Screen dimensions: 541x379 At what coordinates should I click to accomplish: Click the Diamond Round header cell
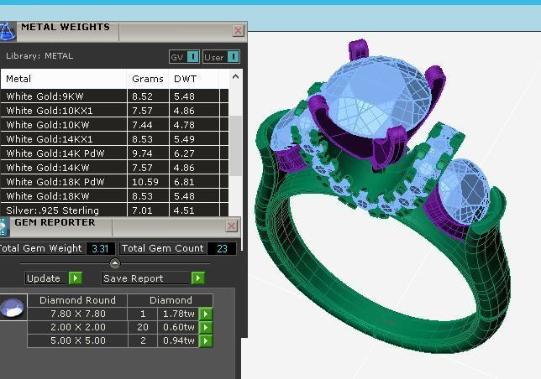pyautogui.click(x=77, y=300)
